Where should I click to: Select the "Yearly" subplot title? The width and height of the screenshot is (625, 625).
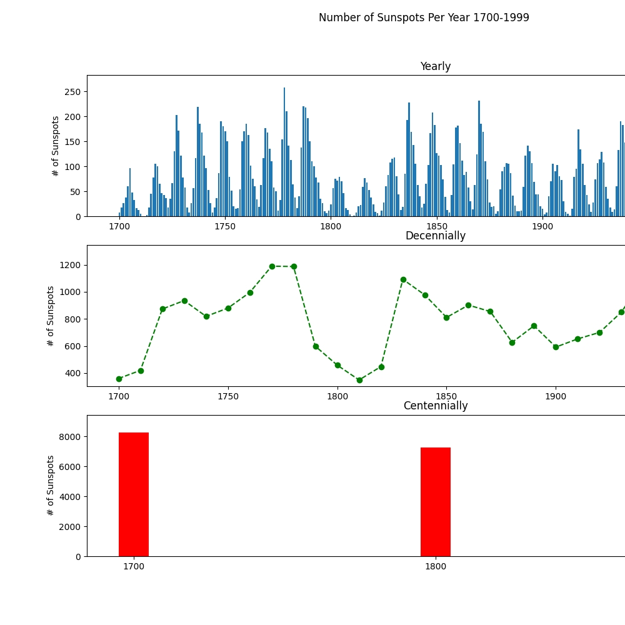point(435,67)
